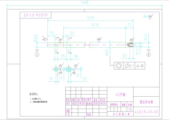The width and height of the screenshot is (169, 120).
Task: Click the overall width dimension 1485
Action: point(84,3)
